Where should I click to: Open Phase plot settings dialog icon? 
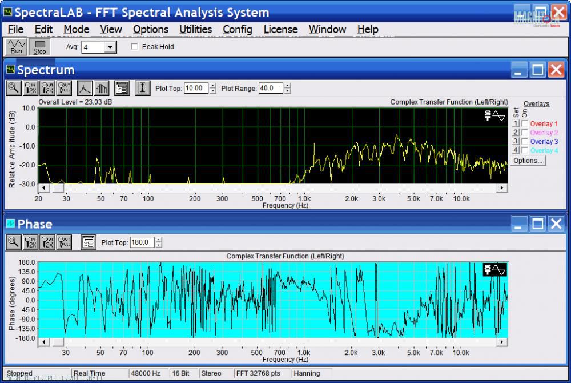point(89,242)
